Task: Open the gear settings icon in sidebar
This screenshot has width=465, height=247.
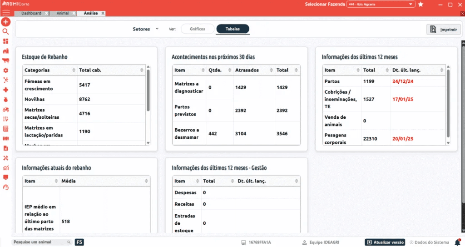Action: pos(5,71)
